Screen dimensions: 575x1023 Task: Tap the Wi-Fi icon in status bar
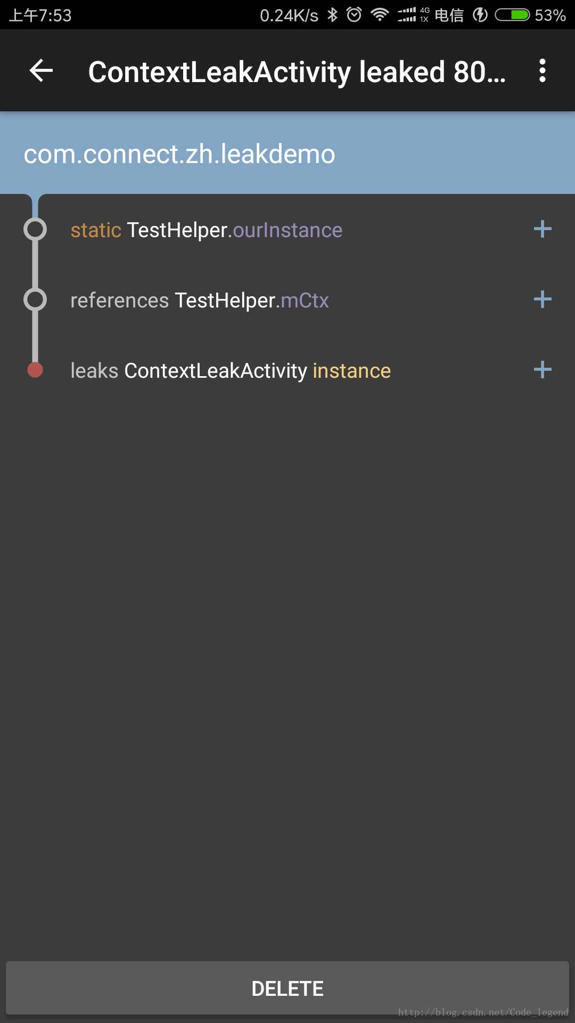tap(380, 15)
